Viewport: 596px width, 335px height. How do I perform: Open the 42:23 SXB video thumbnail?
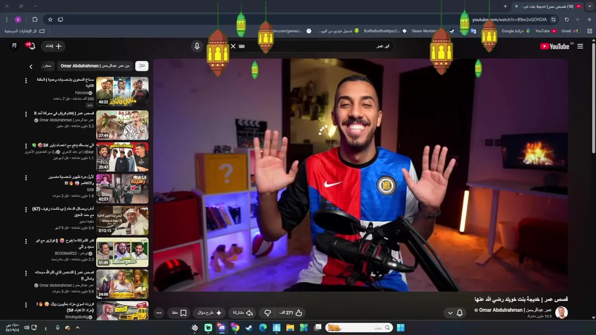coord(122,189)
